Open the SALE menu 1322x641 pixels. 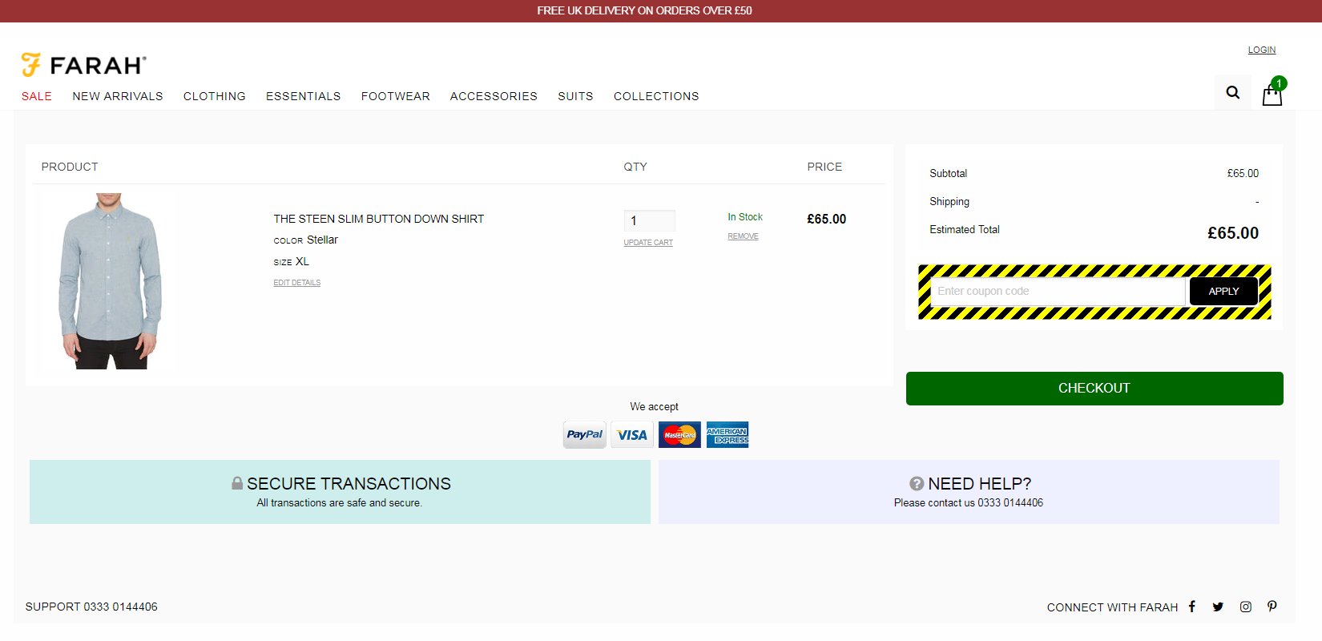coord(37,96)
